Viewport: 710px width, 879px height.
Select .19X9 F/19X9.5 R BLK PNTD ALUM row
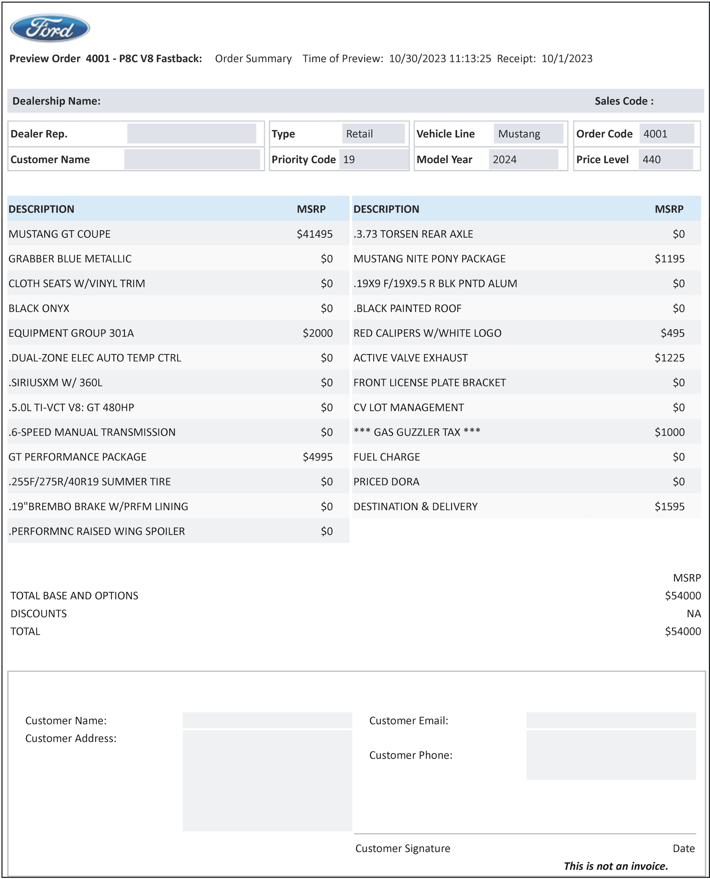(526, 283)
